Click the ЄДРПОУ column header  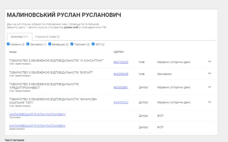point(119,52)
